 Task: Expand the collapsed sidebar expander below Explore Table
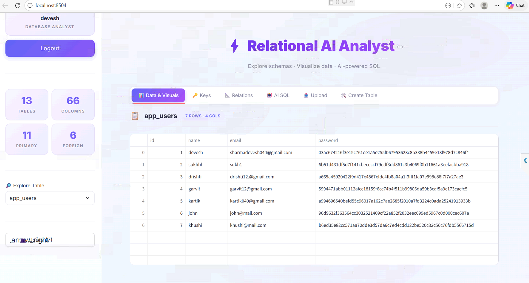pyautogui.click(x=50, y=240)
